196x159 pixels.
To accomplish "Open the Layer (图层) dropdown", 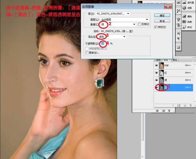I will tap(124, 20).
